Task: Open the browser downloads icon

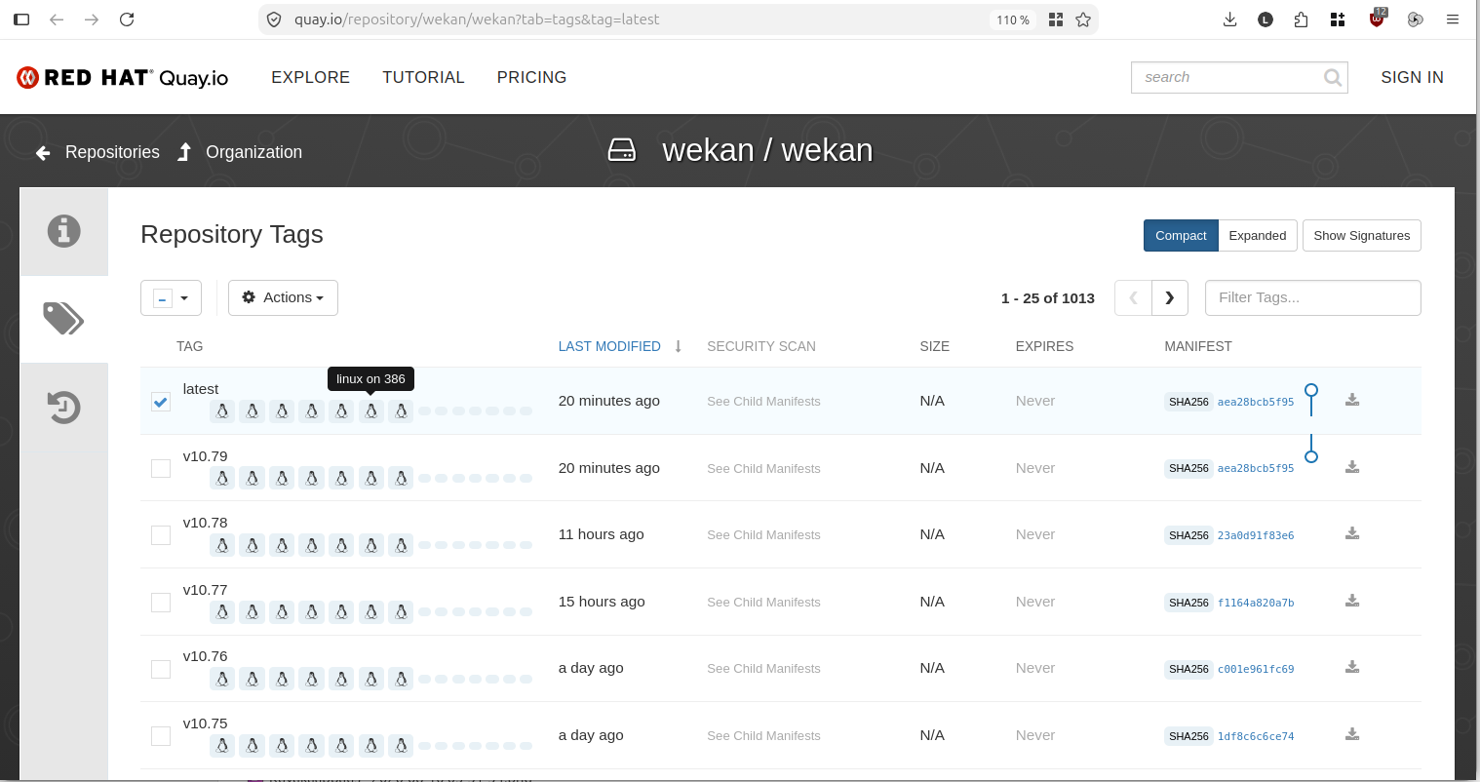Action: 1229,20
